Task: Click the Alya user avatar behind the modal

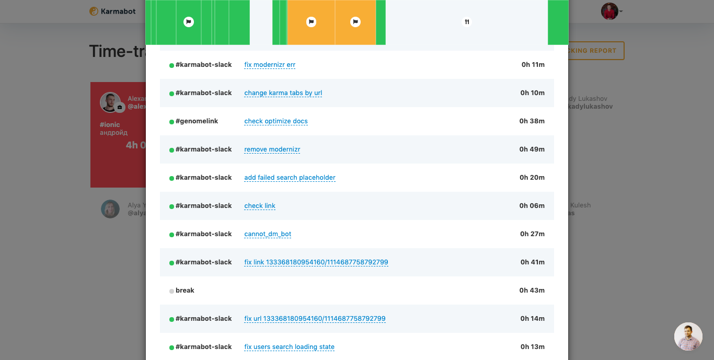Action: tap(110, 209)
